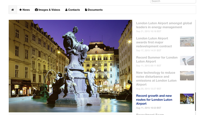Open the Contacts page

73,10
